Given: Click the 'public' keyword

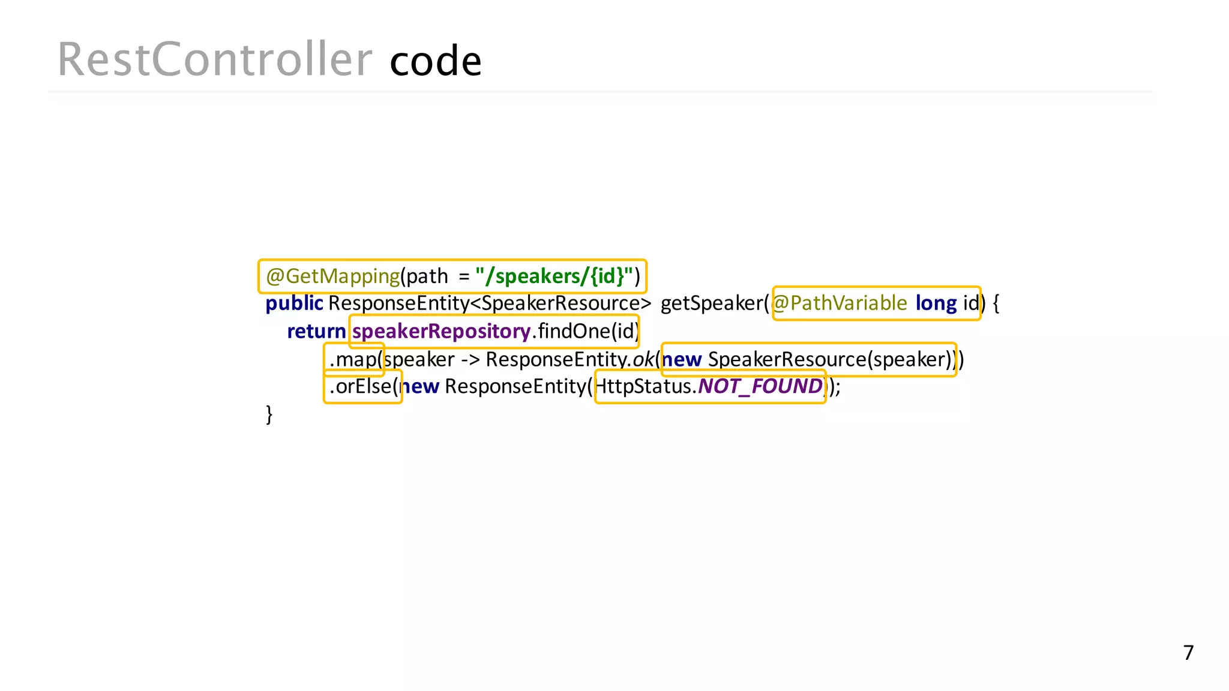Looking at the screenshot, I should [x=294, y=304].
